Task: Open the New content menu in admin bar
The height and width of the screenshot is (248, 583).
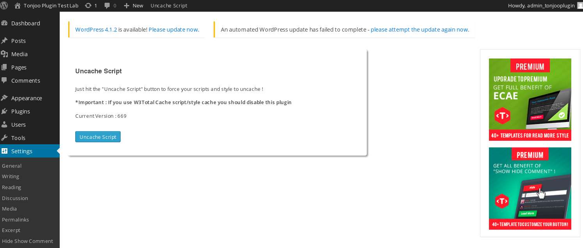Action: click(133, 5)
